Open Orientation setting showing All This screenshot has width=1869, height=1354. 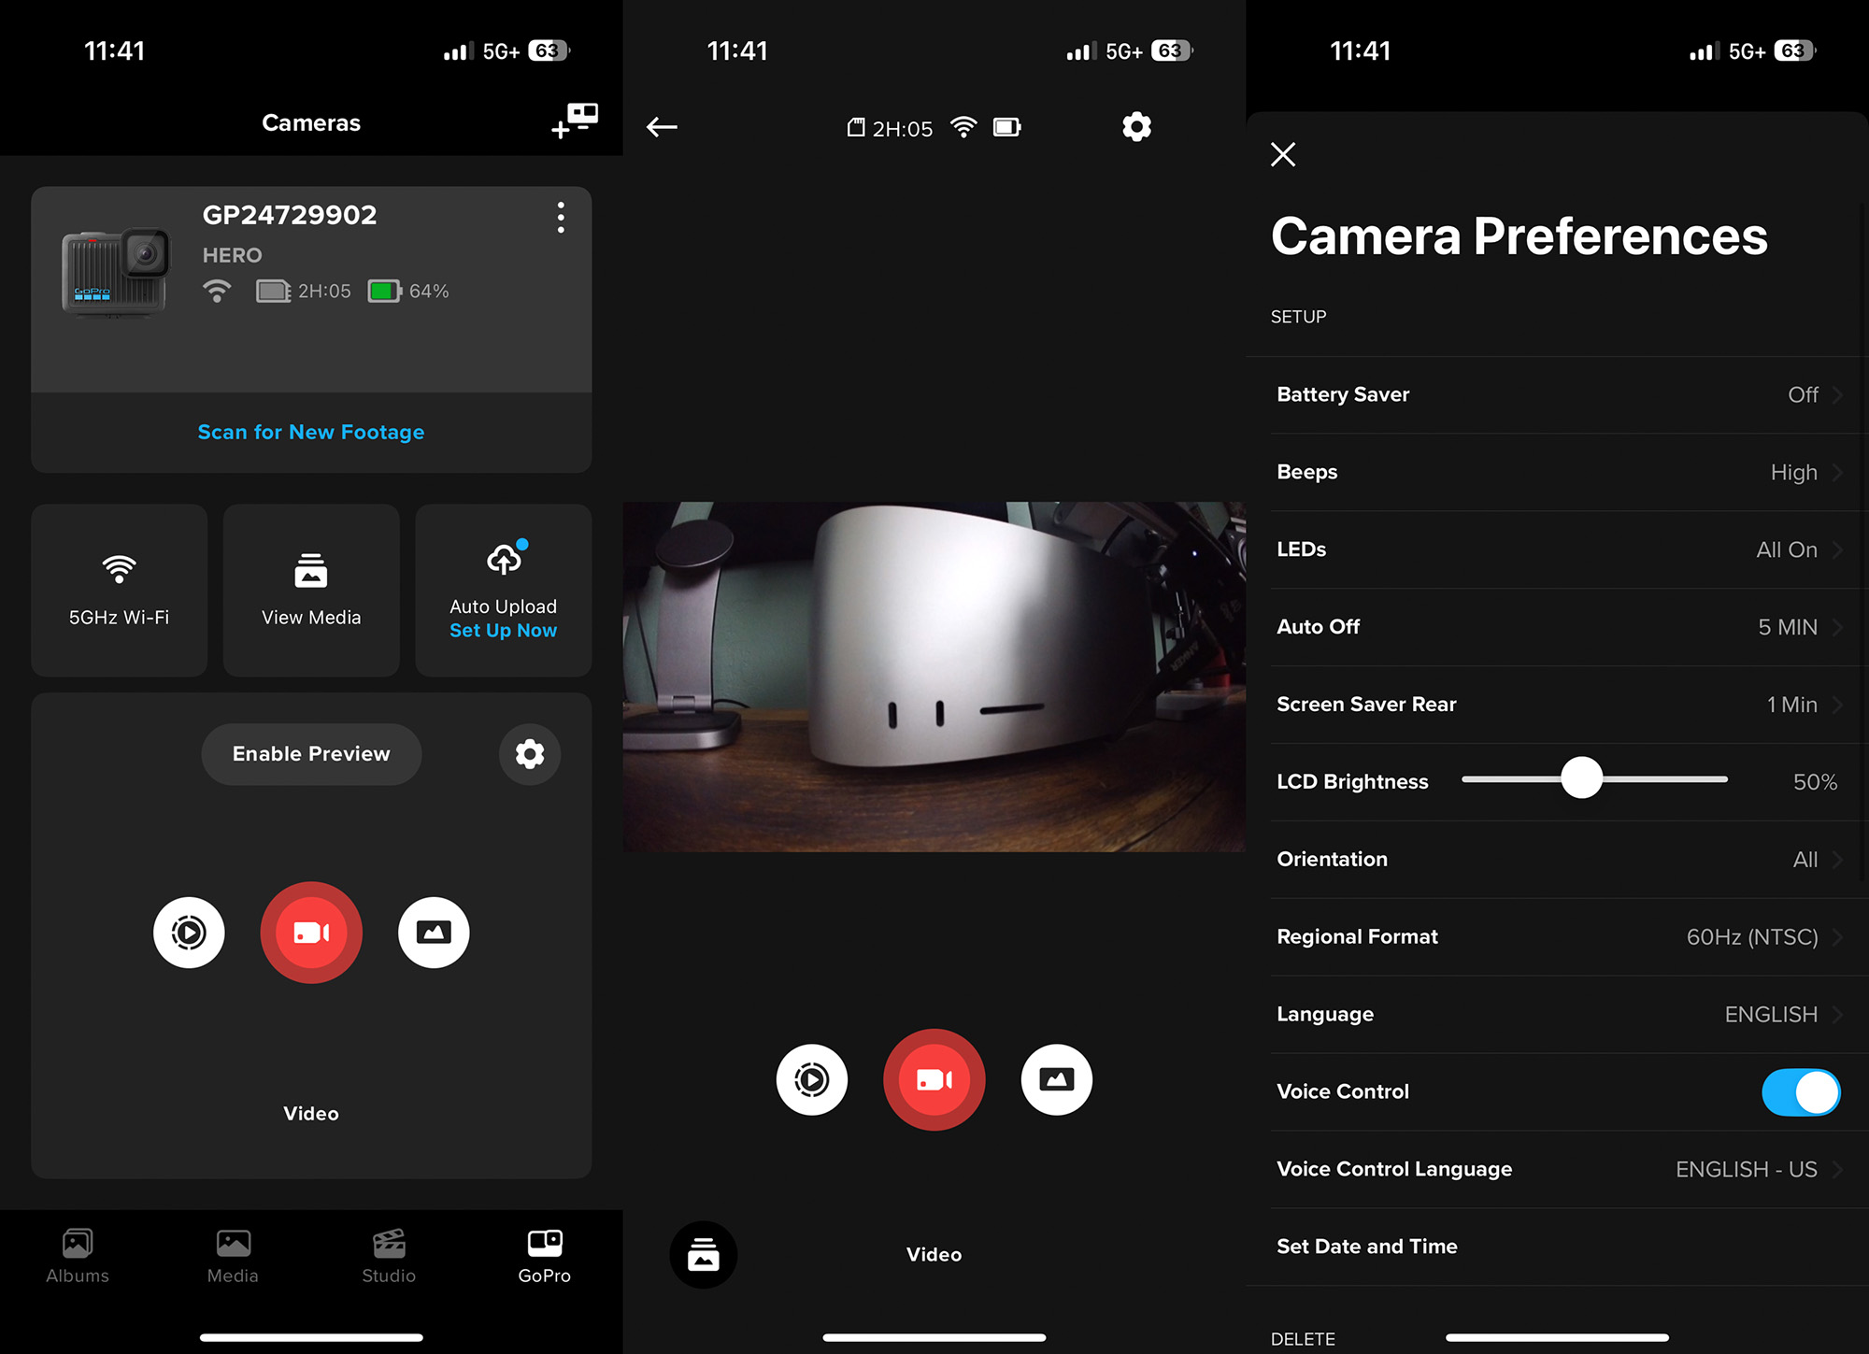pyautogui.click(x=1558, y=860)
